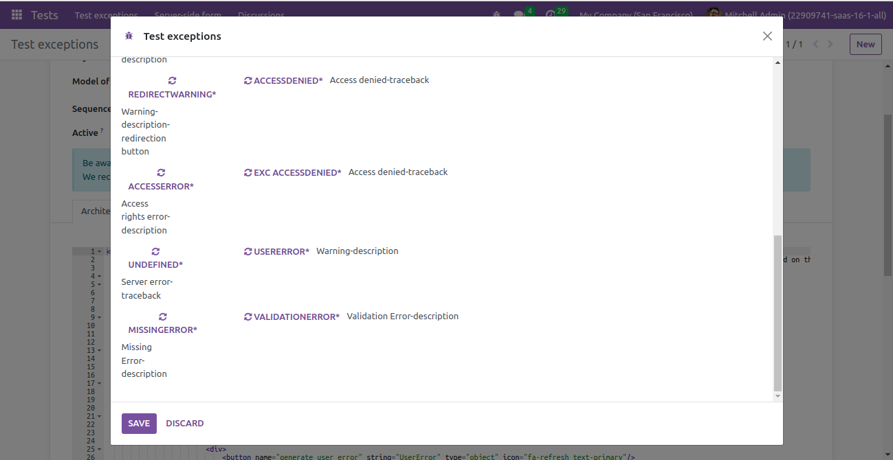Open the Discussions menu
Screen dimensions: 893x460
click(x=261, y=14)
